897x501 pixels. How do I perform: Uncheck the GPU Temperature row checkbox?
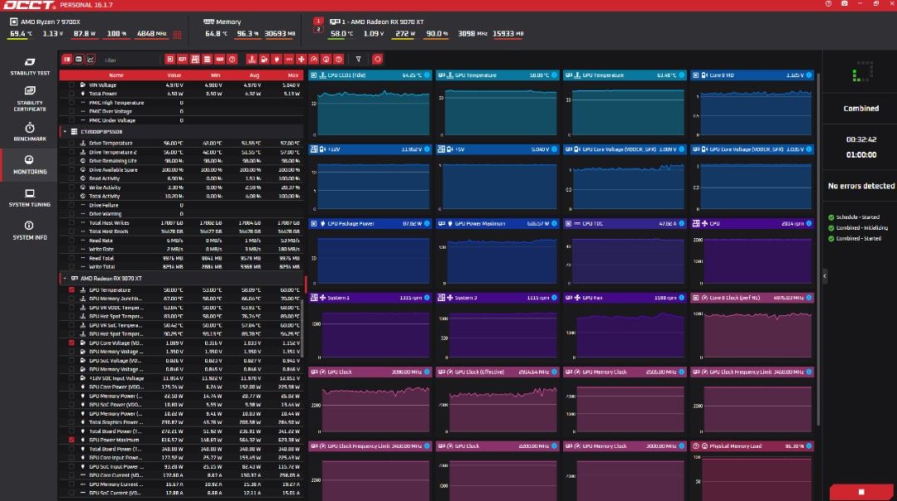point(71,290)
